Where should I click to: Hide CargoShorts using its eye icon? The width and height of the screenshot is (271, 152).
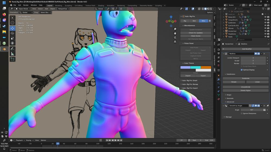265,20
